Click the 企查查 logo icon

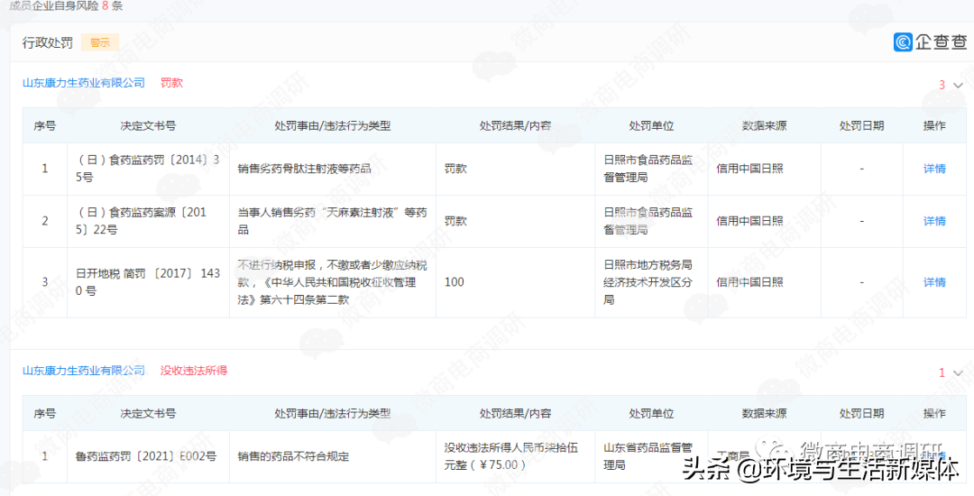(903, 41)
